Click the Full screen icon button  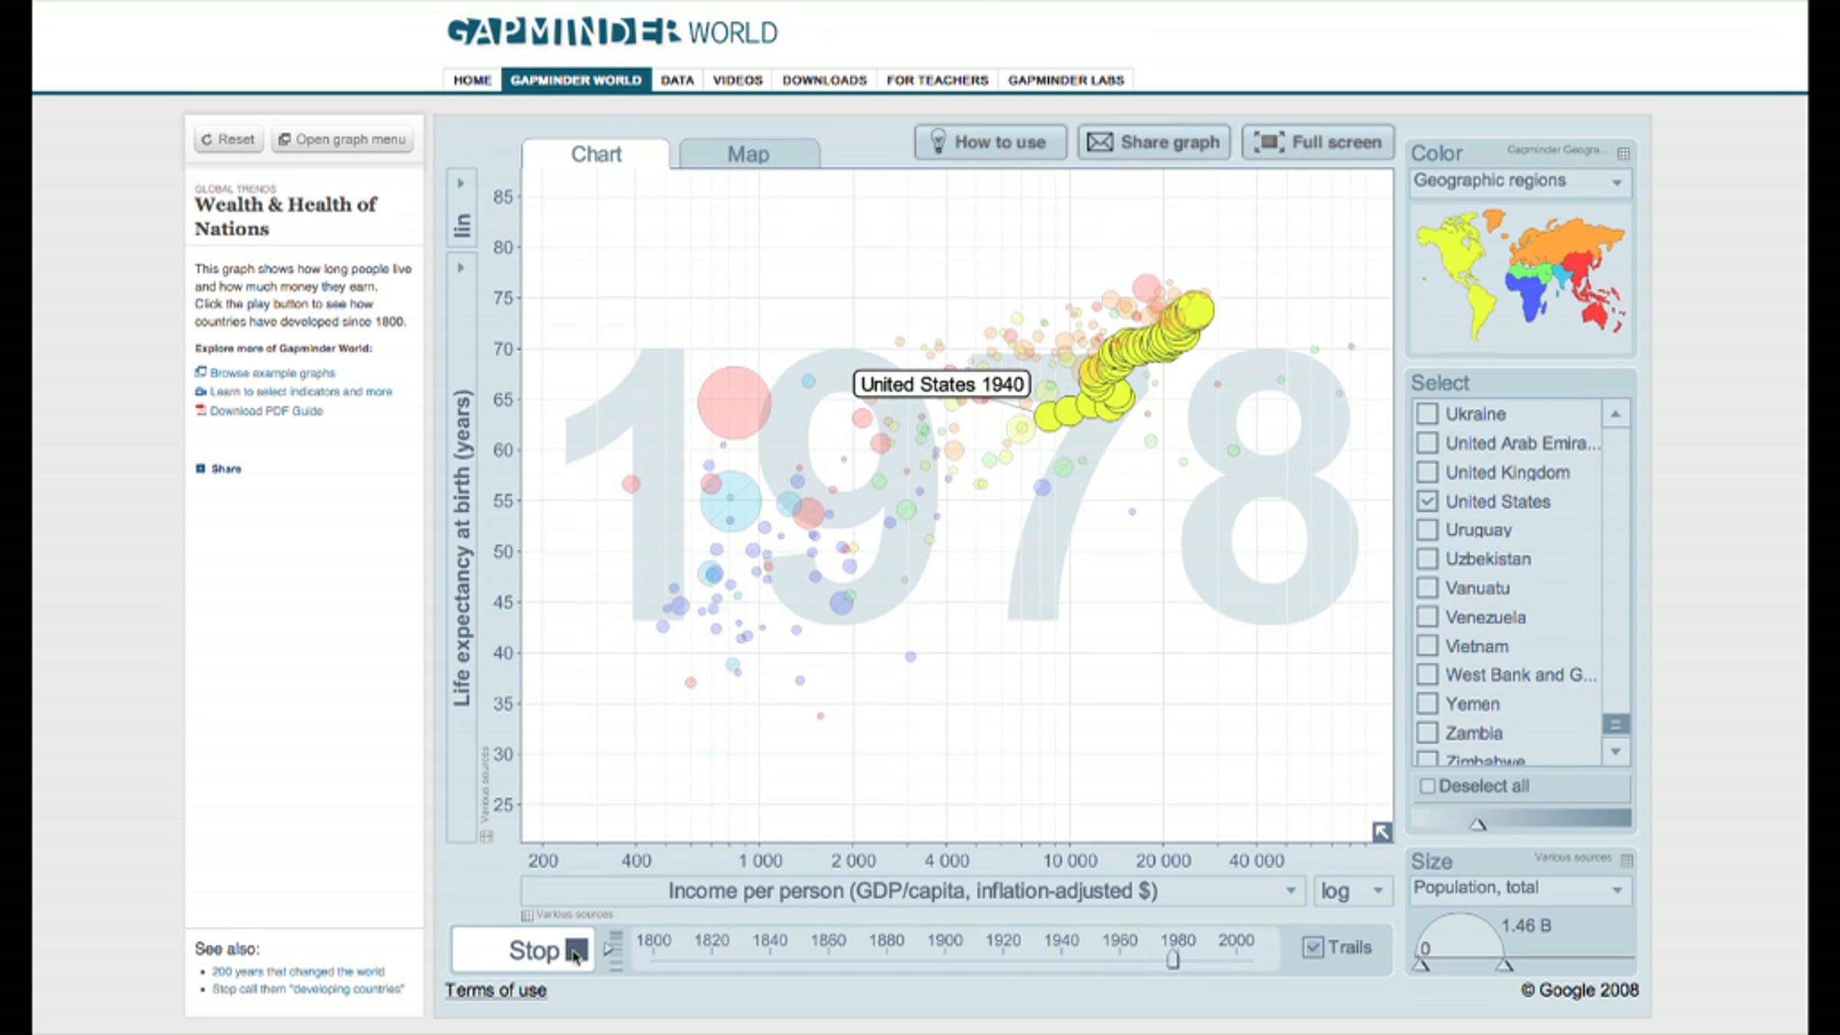click(x=1268, y=143)
